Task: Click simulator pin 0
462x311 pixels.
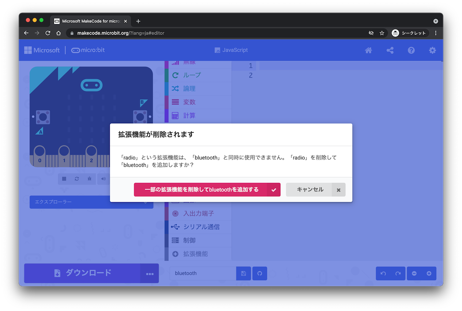Action: (40, 156)
